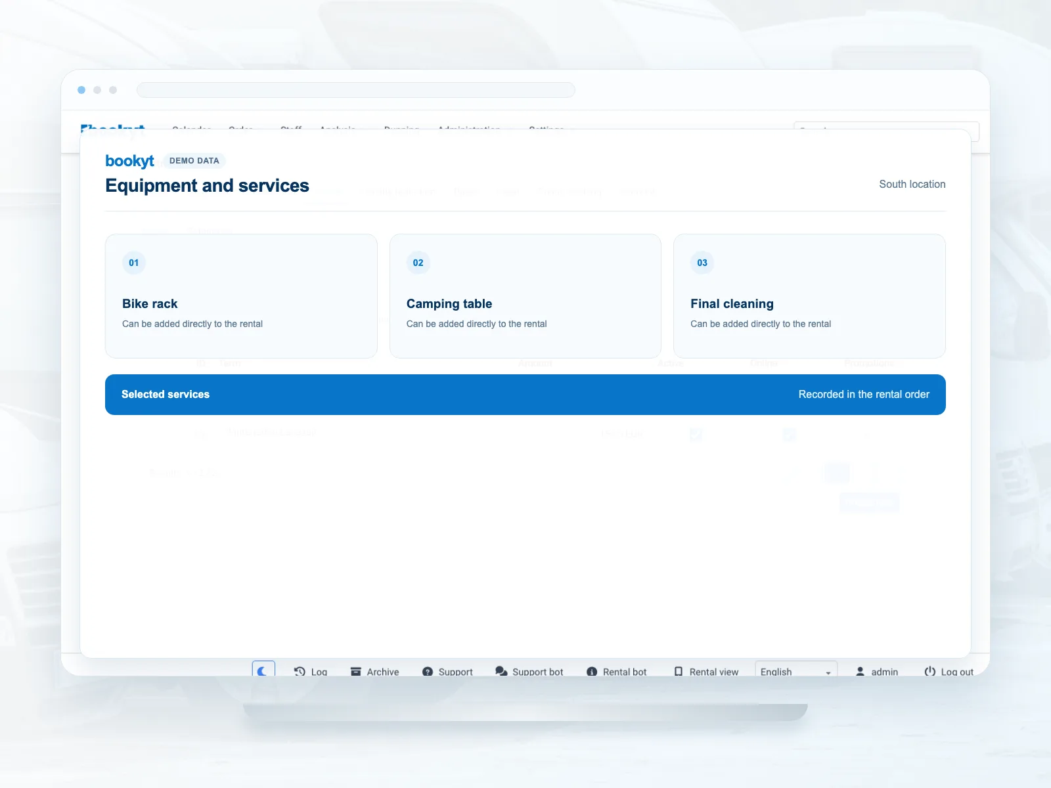Click the Support help icon link
1051x788 pixels.
click(x=447, y=672)
